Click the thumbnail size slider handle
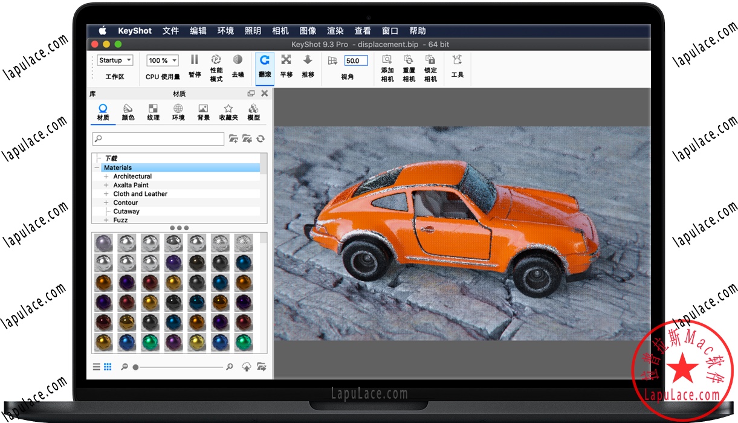Image resolution: width=738 pixels, height=423 pixels. pyautogui.click(x=135, y=367)
